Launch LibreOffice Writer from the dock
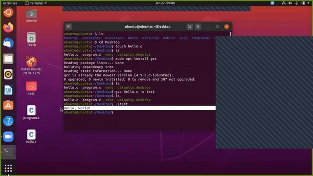The width and height of the screenshot is (313, 176). (8, 90)
